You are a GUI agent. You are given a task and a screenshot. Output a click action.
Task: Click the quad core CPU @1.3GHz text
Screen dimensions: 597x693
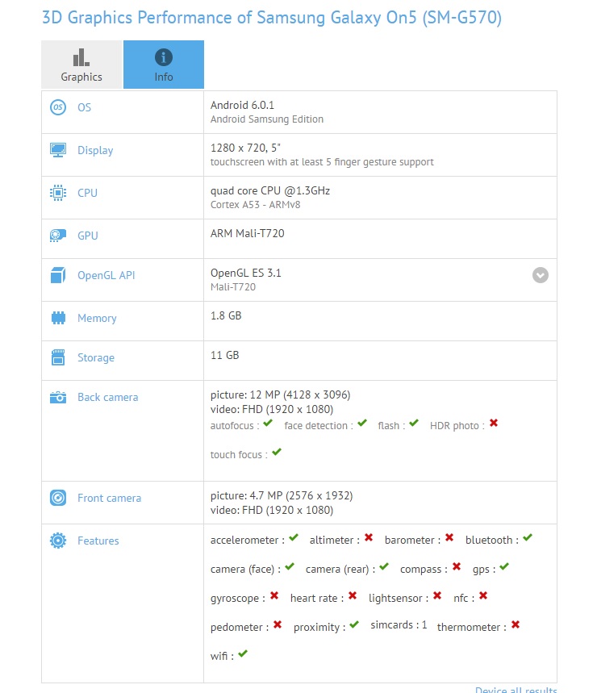pyautogui.click(x=270, y=190)
